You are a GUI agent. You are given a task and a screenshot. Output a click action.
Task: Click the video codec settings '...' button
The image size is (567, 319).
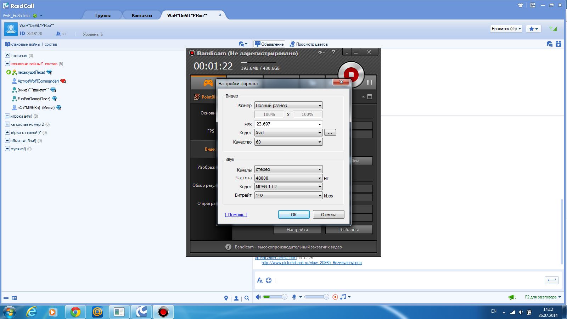(330, 133)
